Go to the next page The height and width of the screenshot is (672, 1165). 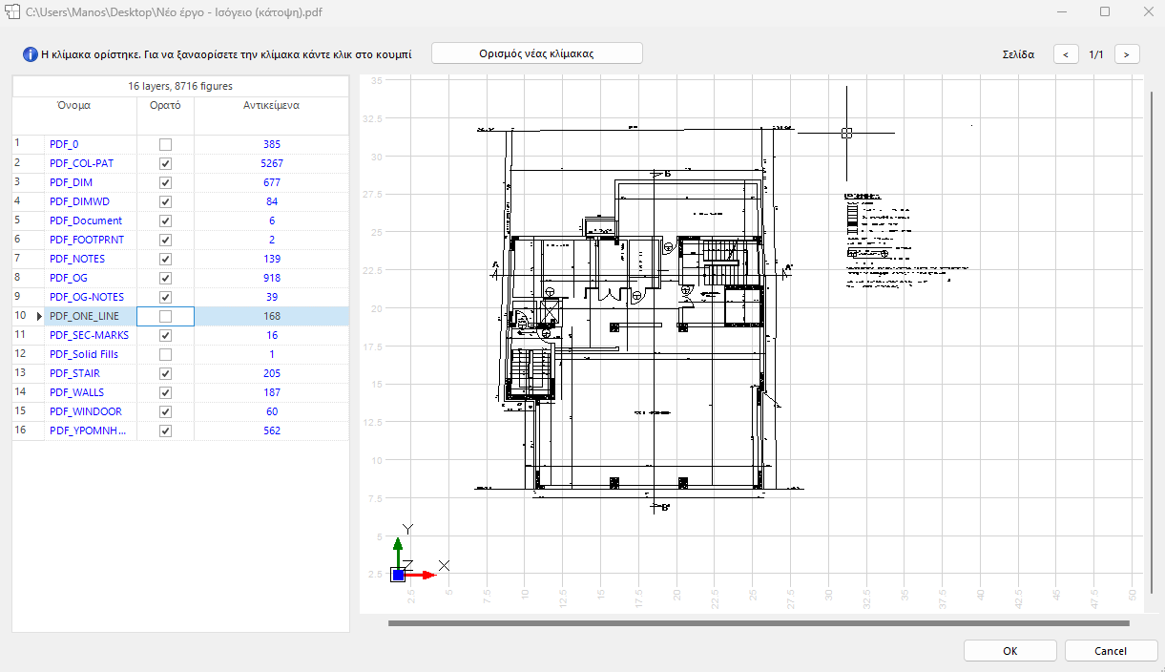[x=1127, y=53]
